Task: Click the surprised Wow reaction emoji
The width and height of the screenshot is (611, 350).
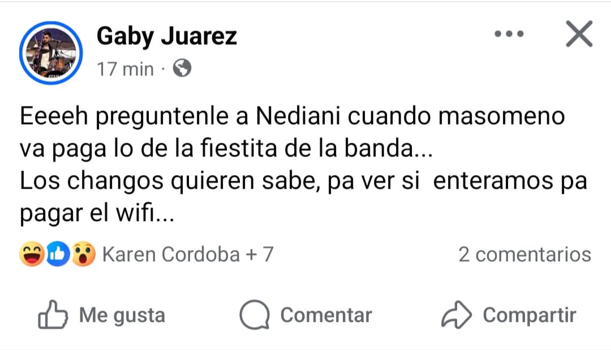Action: click(x=83, y=255)
